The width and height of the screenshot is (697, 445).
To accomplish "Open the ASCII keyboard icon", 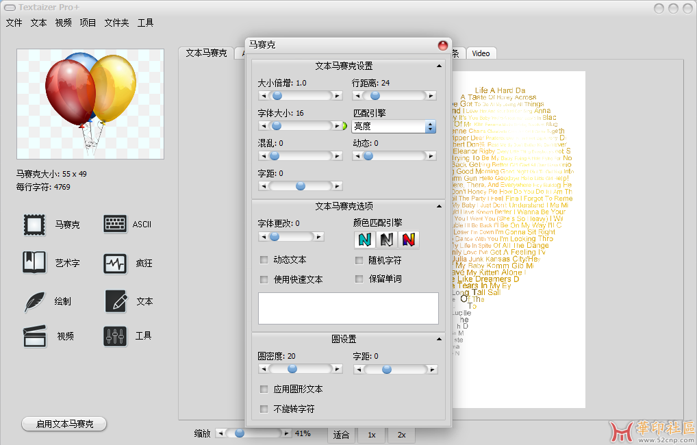I will click(x=115, y=224).
